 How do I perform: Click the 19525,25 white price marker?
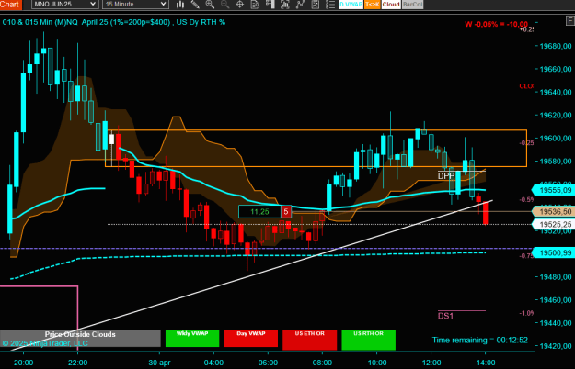[554, 225]
